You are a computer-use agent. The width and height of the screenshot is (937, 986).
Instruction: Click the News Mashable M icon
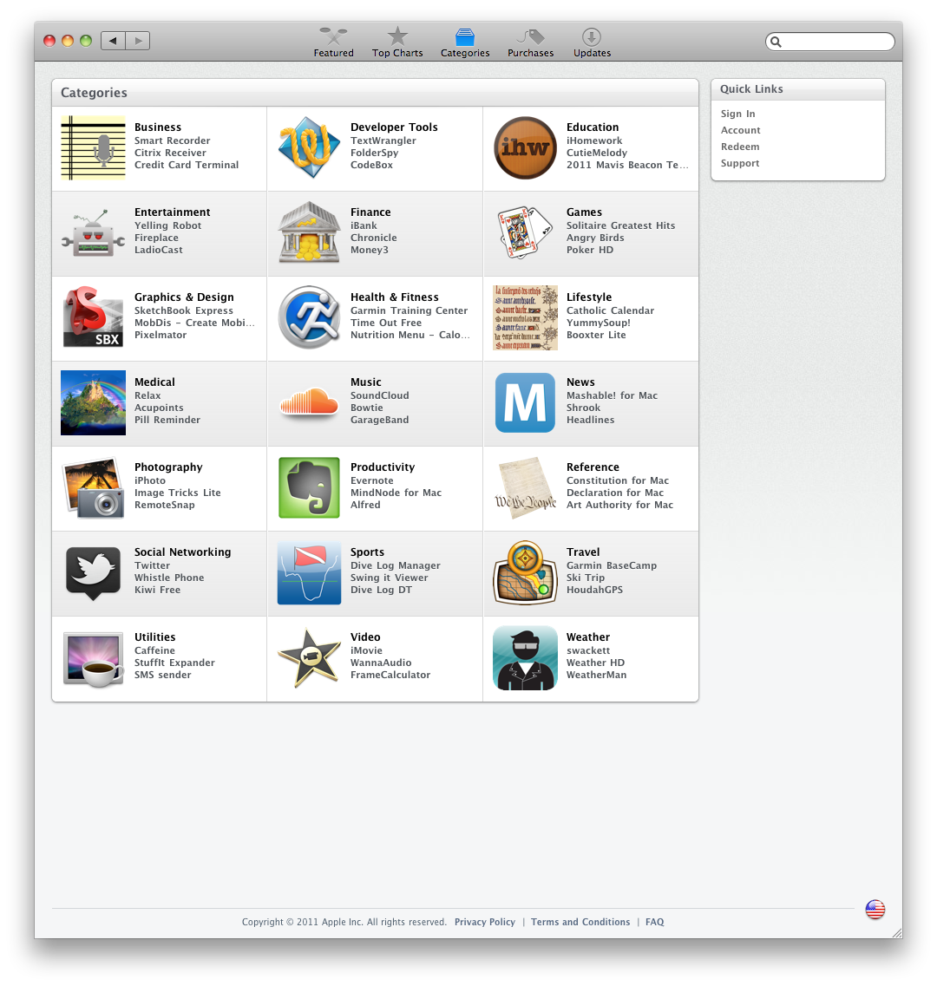pos(525,403)
